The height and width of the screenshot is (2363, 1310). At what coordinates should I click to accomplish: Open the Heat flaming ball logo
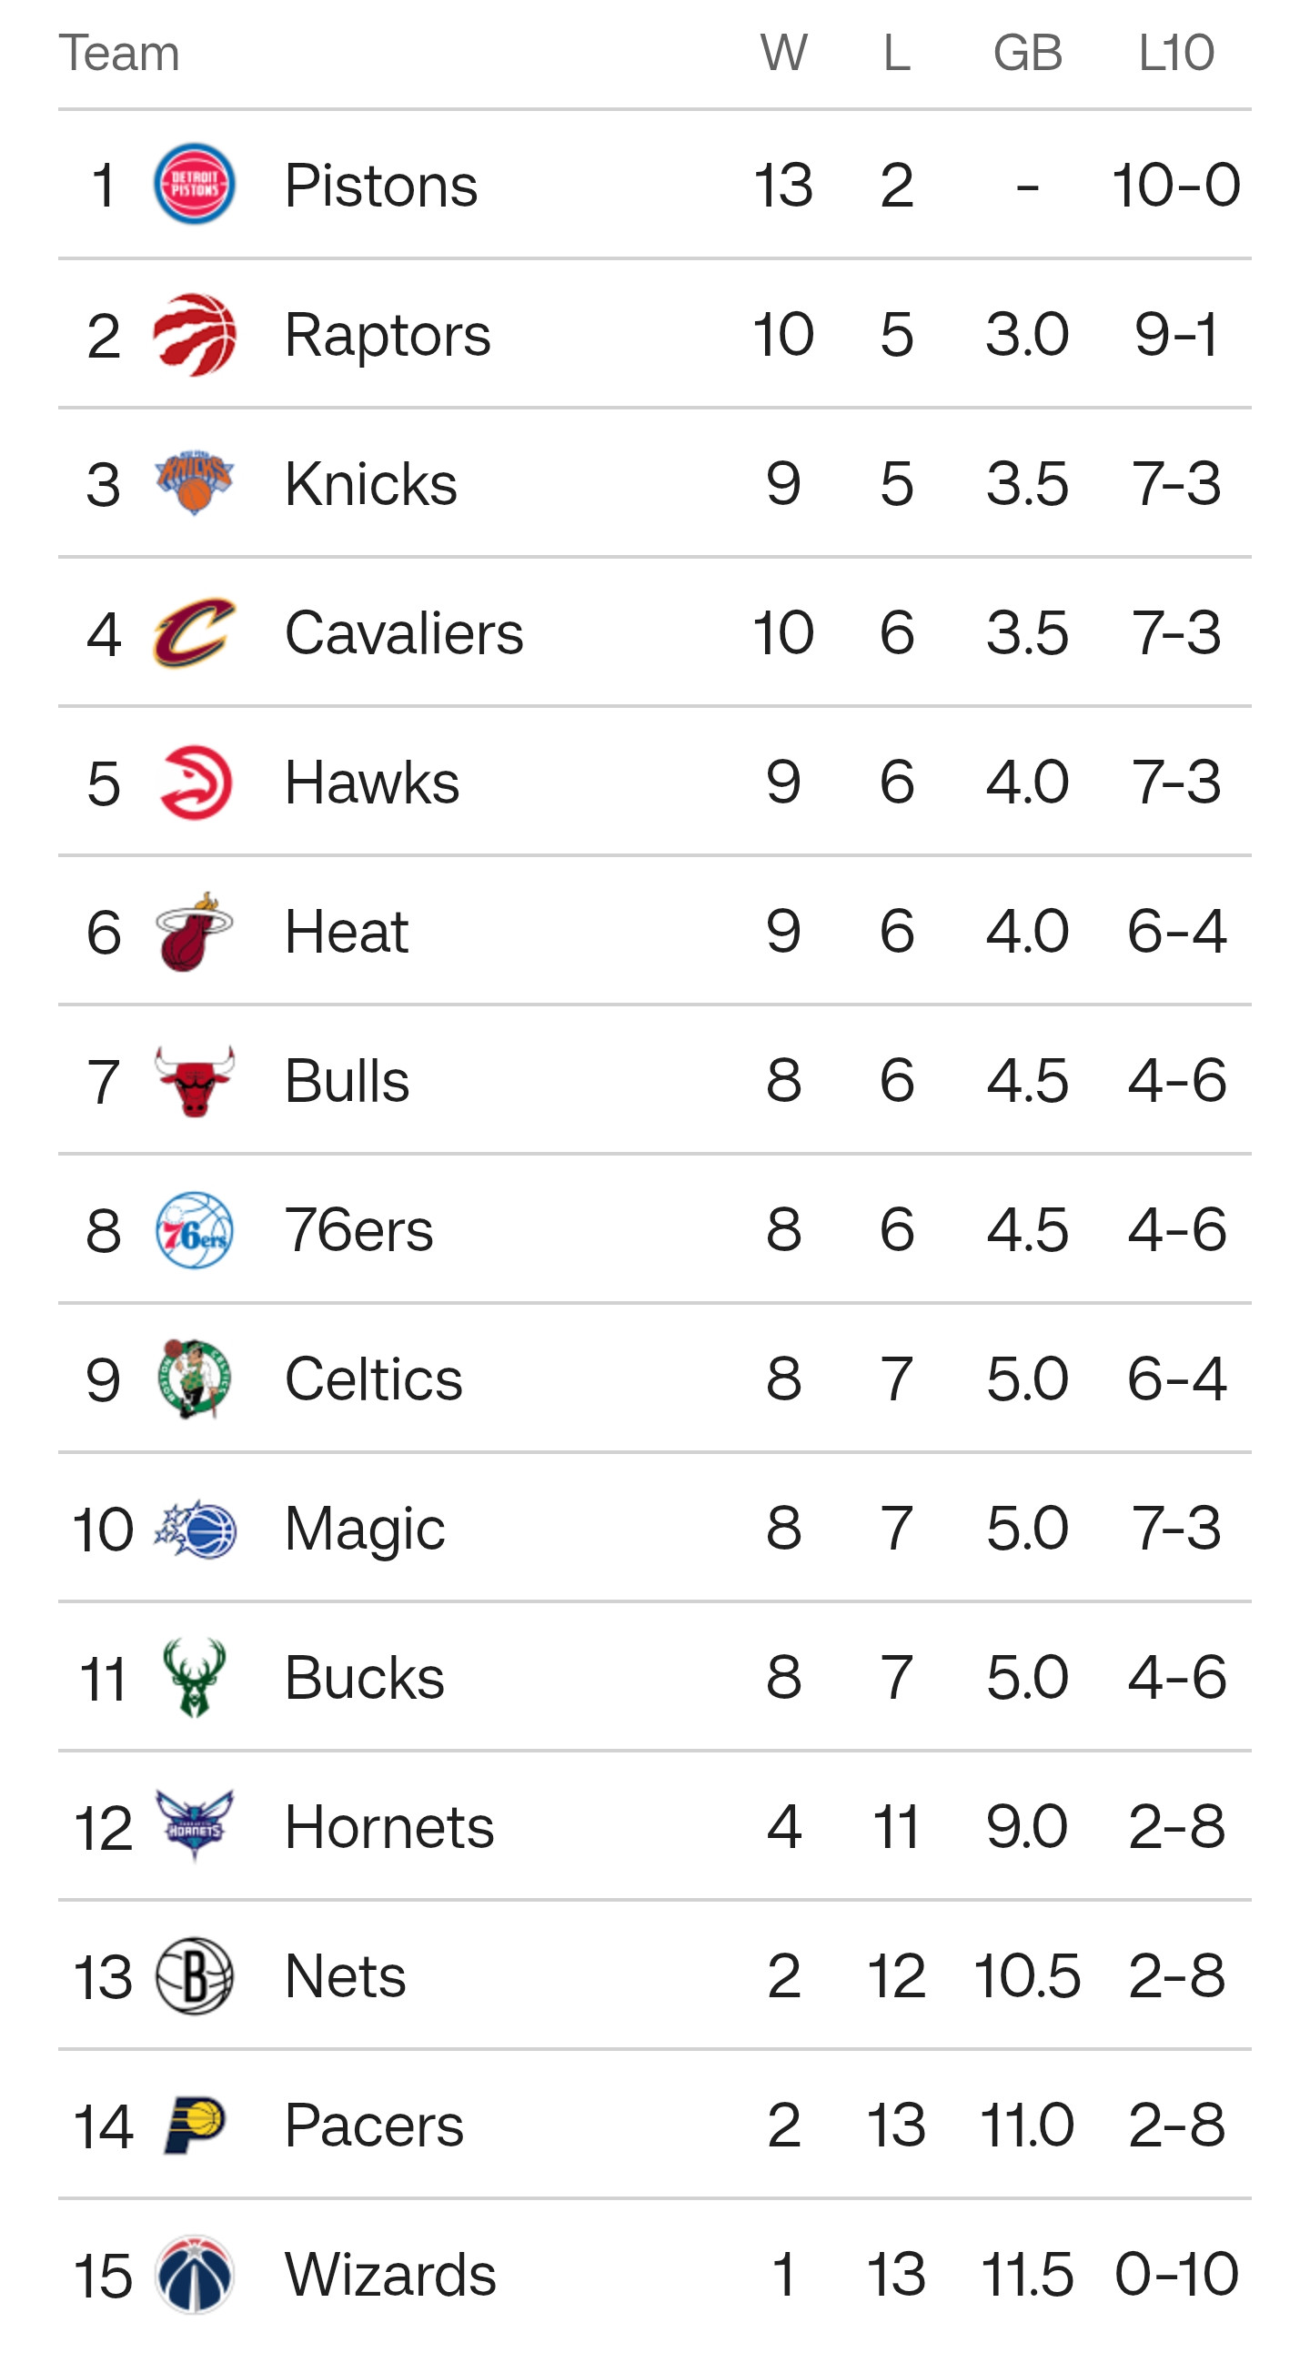click(x=194, y=931)
